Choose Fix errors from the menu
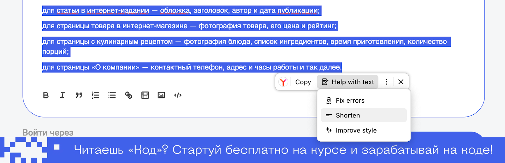505x163 pixels. coord(364,101)
